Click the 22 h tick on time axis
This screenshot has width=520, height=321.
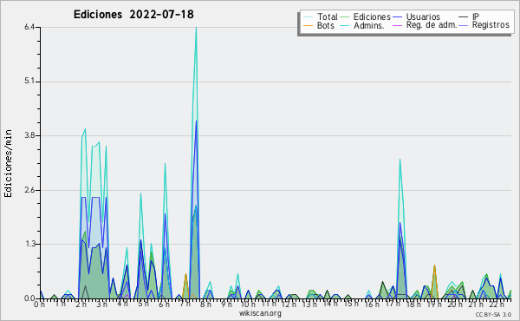tap(497, 305)
